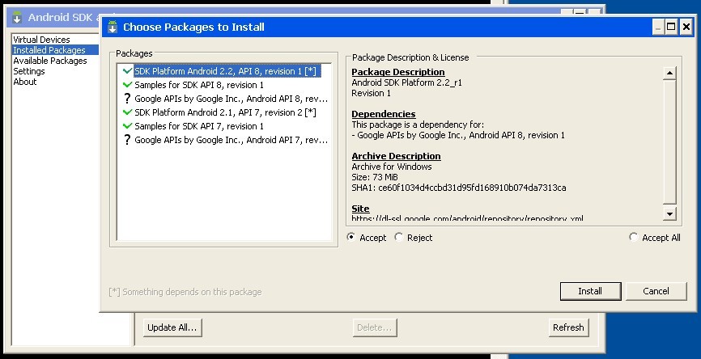Screen dimensions: 701x359
Task: Select the Accept All radio button
Action: point(634,237)
